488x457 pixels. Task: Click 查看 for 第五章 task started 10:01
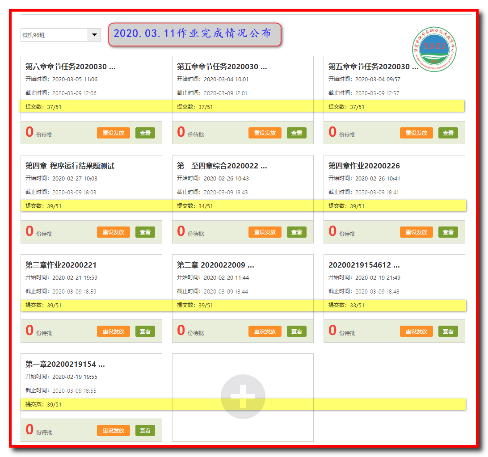pyautogui.click(x=297, y=133)
